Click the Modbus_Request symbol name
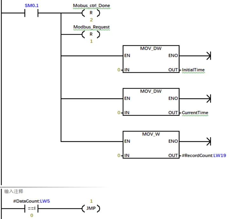 click(x=92, y=27)
